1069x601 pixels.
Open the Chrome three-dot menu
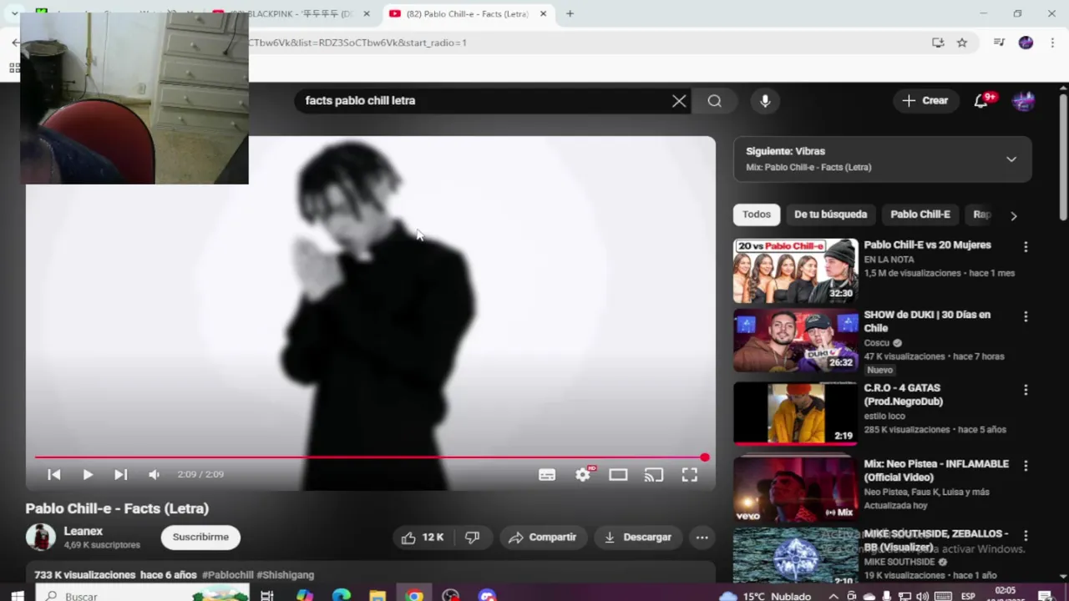1051,43
